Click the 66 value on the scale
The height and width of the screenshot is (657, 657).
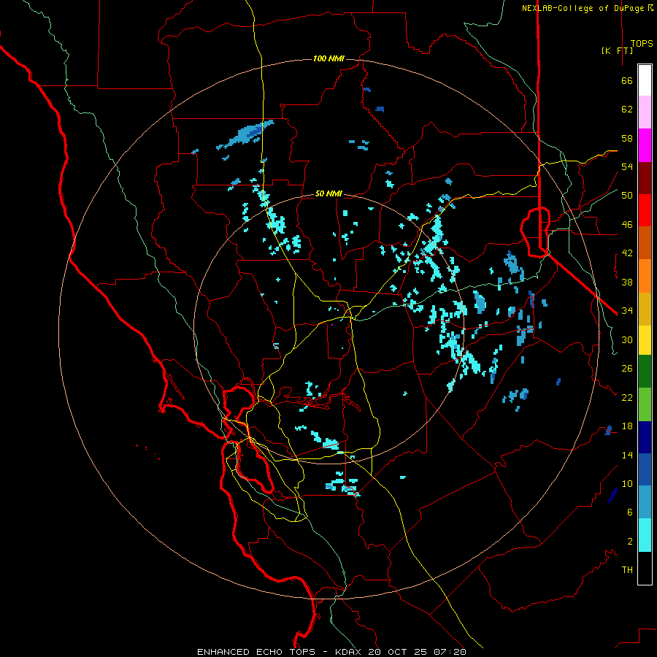(627, 81)
